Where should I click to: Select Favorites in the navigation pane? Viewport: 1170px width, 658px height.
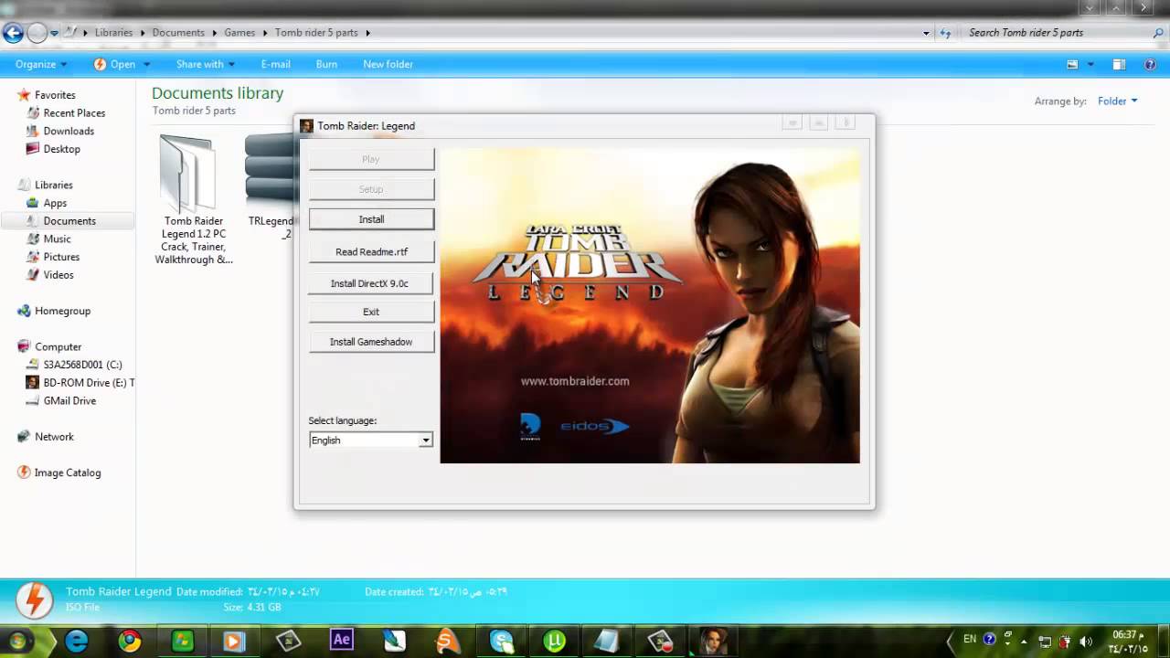[55, 95]
